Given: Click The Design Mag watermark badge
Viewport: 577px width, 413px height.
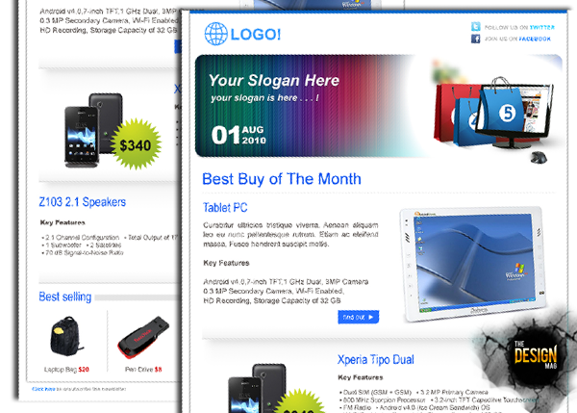Looking at the screenshot, I should tap(535, 357).
